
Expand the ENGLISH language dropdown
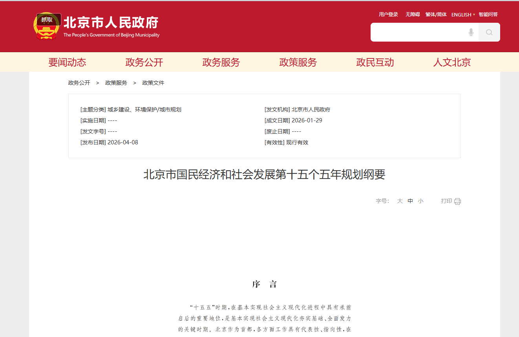point(463,15)
